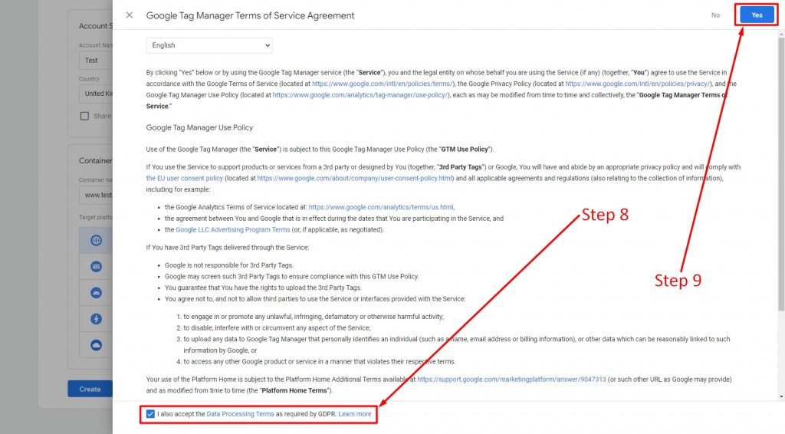Open the Google Analytics terms URL

tap(381, 207)
